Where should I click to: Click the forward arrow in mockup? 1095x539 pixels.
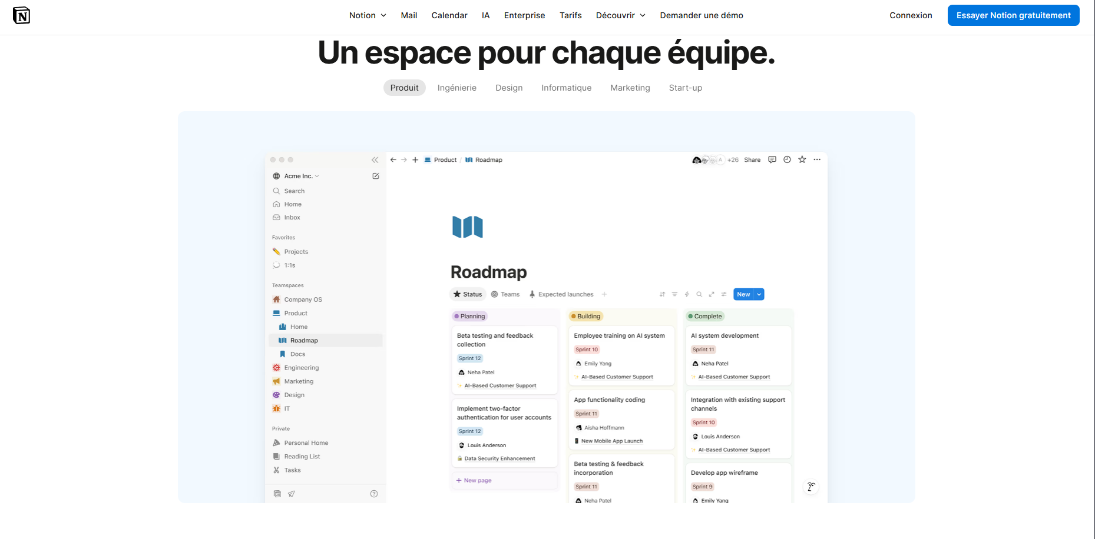coord(404,160)
